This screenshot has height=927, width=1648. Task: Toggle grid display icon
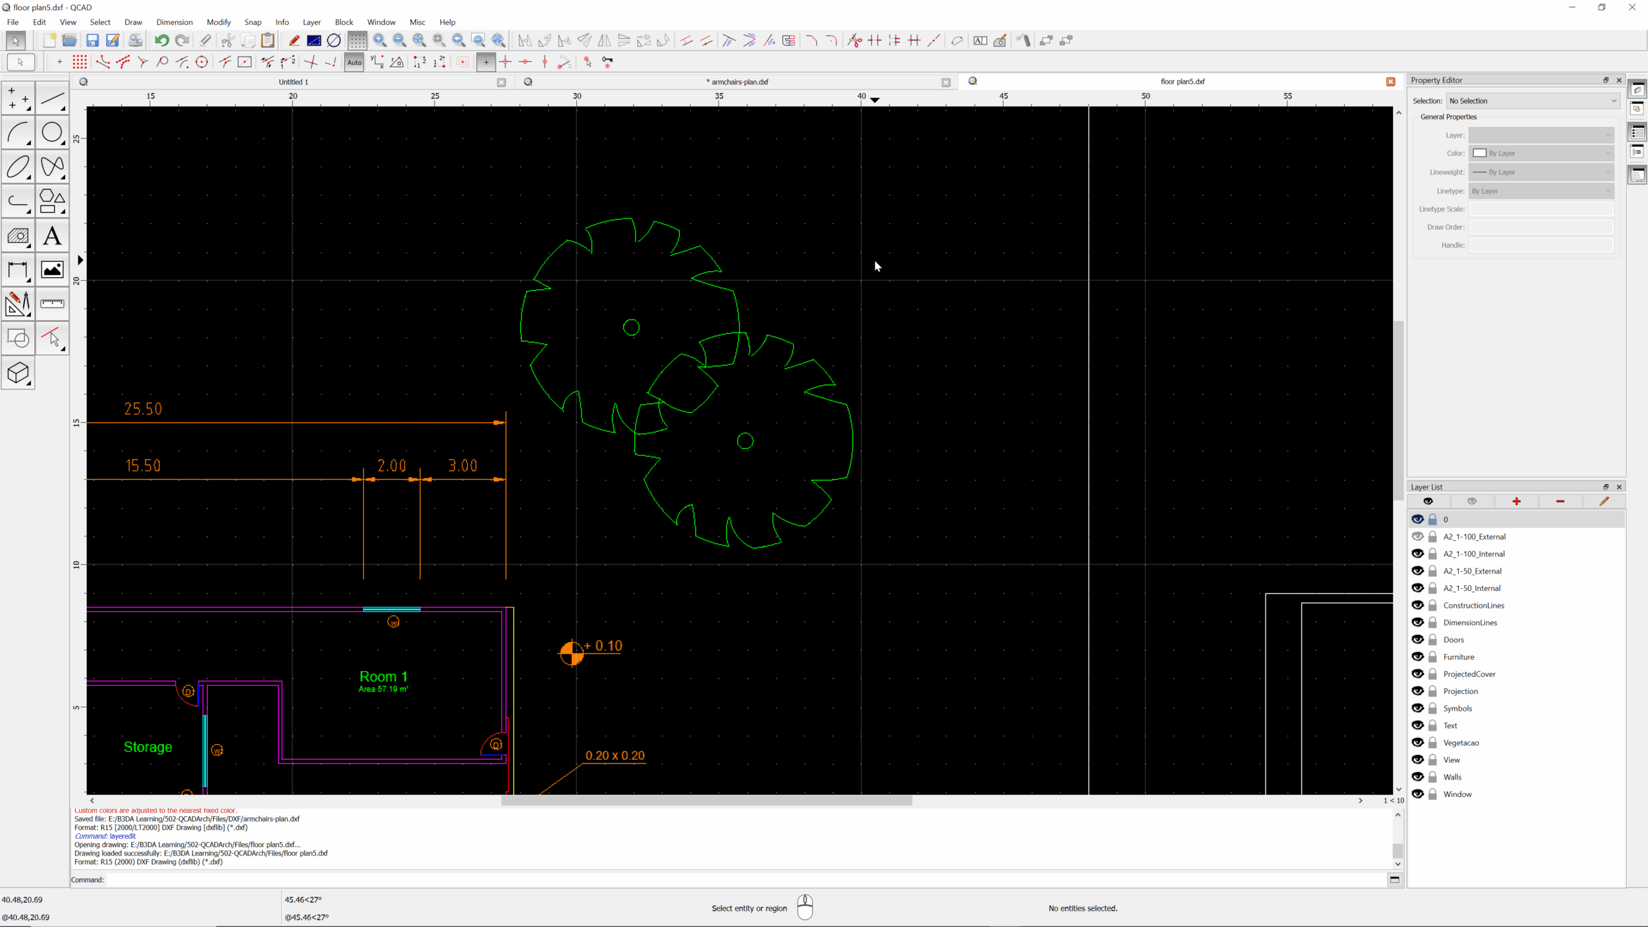point(357,41)
